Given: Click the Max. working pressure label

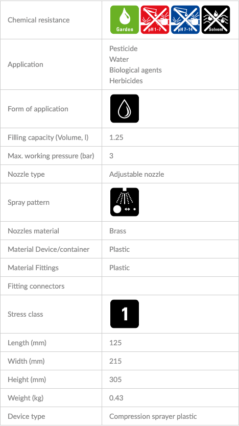Looking at the screenshot, I should pyautogui.click(x=51, y=156).
